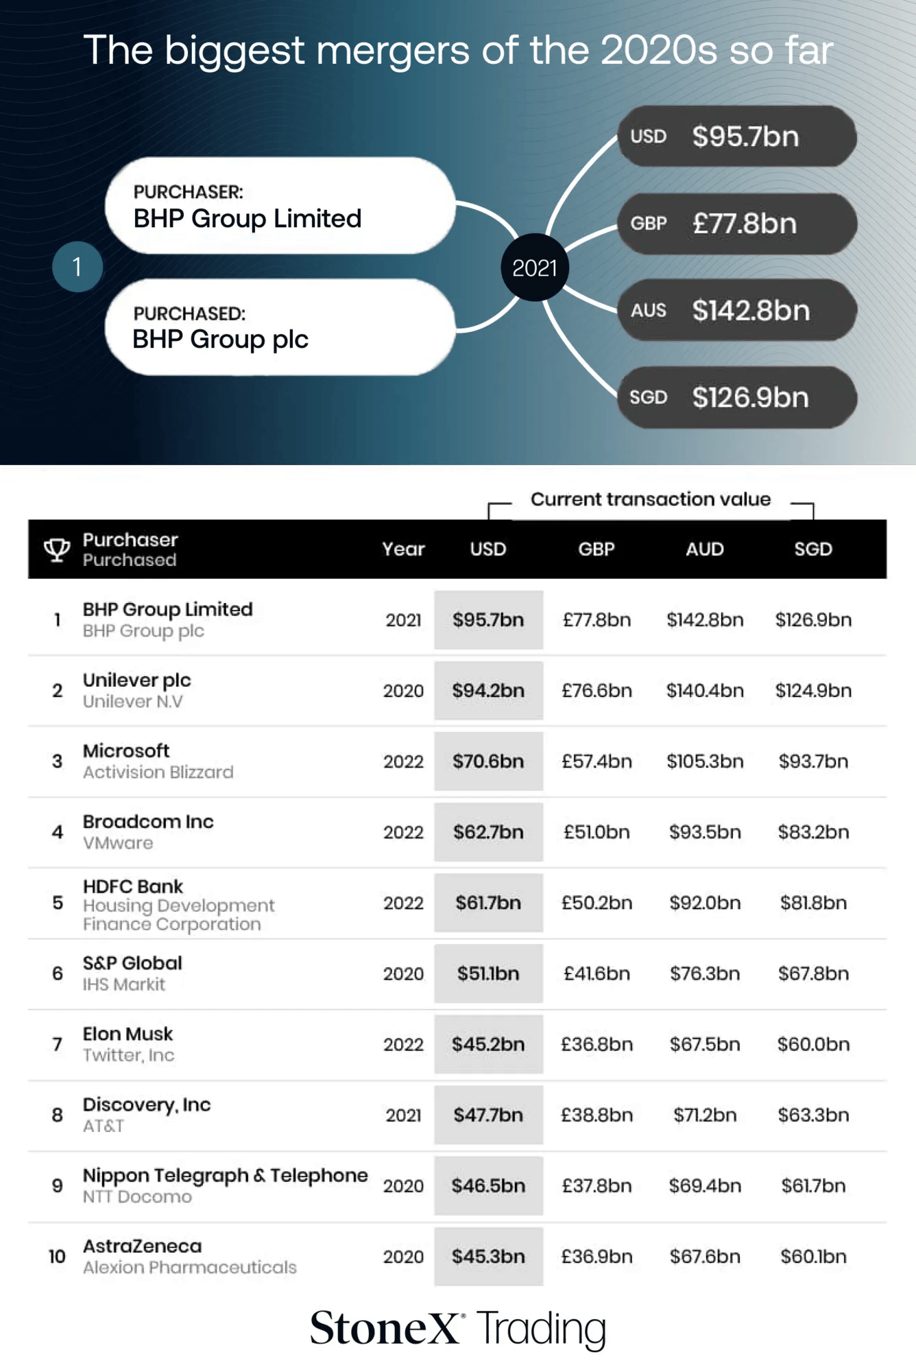The image size is (916, 1372).
Task: Click the AUD column header
Action: (x=705, y=549)
